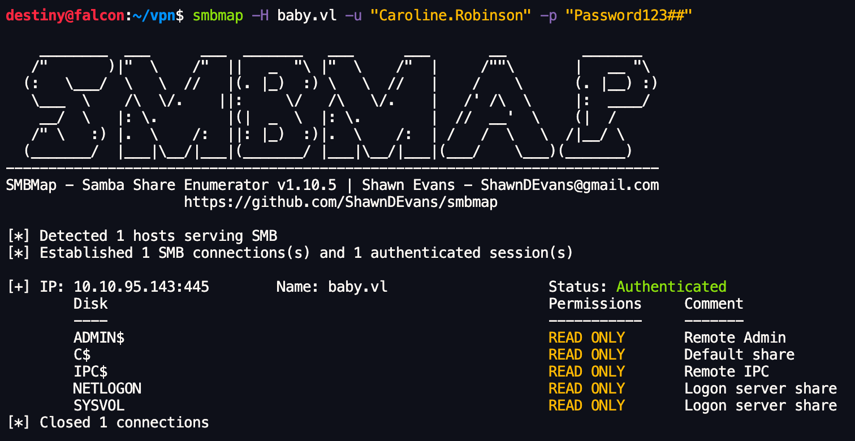Click the "Remote Admin" comment text
The width and height of the screenshot is (855, 441).
[735, 338]
